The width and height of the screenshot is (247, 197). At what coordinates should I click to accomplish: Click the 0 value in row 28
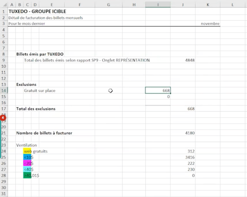[x=193, y=175]
